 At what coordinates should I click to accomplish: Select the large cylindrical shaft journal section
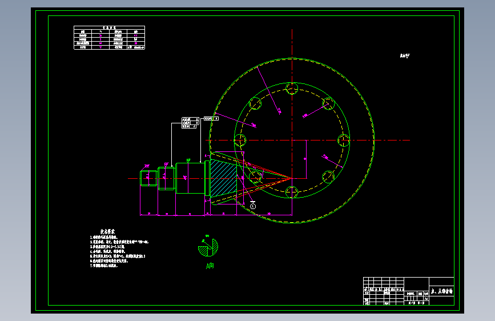pos(190,178)
